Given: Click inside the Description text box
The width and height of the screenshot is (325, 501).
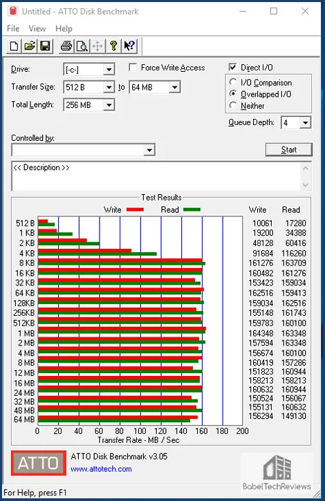Looking at the screenshot, I should (156, 176).
